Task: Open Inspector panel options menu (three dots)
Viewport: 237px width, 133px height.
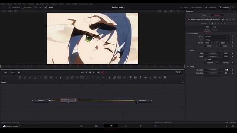Action: 234,11
